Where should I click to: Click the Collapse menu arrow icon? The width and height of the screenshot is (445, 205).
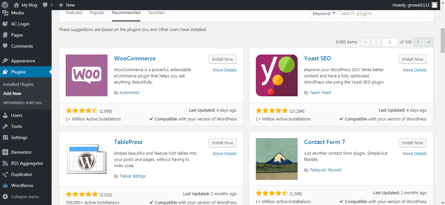[x=5, y=197]
